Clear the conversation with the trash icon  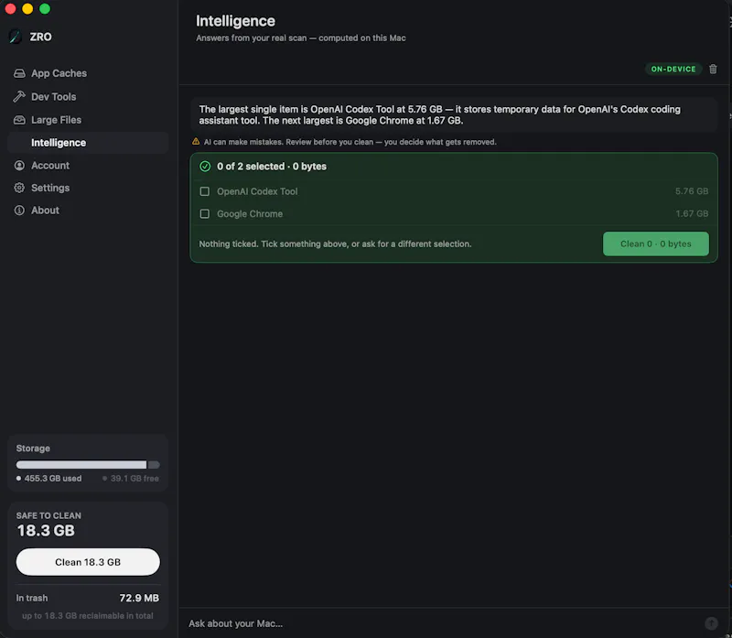click(x=713, y=70)
